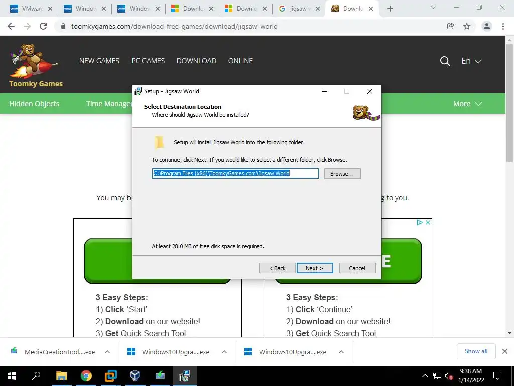The image size is (514, 386).
Task: View site info via the padlock icon
Action: point(63,26)
